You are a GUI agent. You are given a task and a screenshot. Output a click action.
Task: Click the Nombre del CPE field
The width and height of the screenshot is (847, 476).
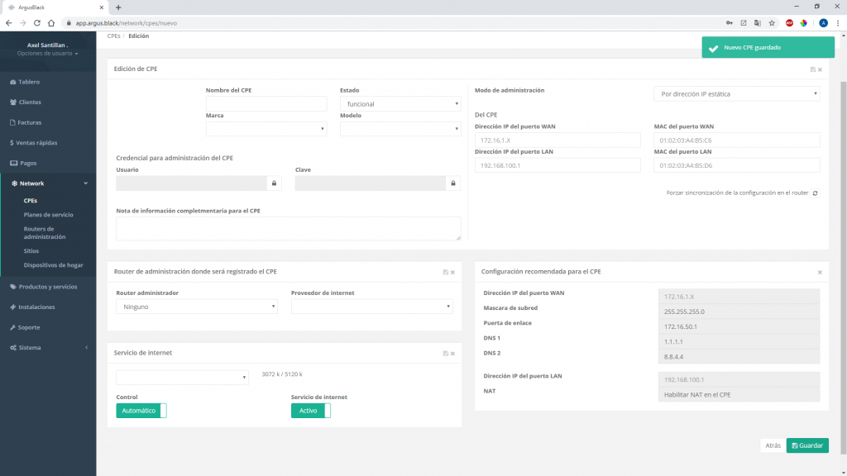point(266,103)
